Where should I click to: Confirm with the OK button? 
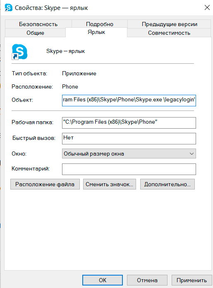coord(103,280)
